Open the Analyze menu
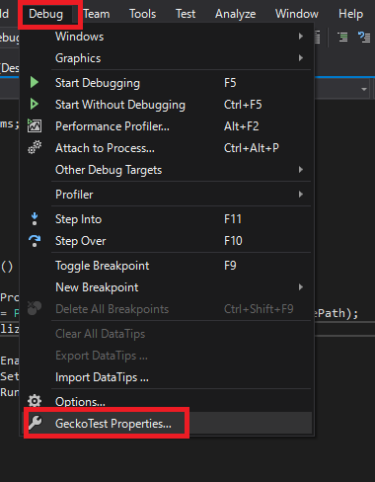 point(235,14)
